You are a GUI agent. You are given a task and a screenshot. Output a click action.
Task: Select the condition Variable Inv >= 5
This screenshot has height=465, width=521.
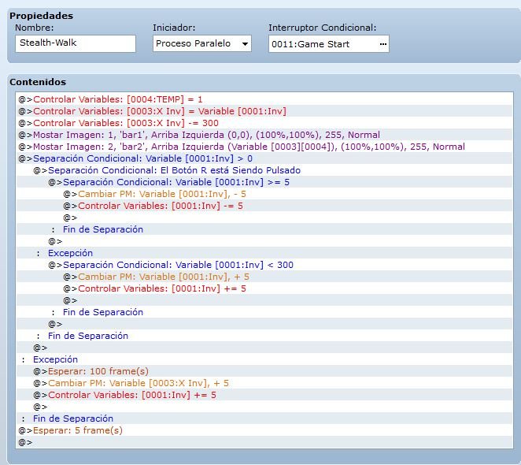tap(264, 182)
